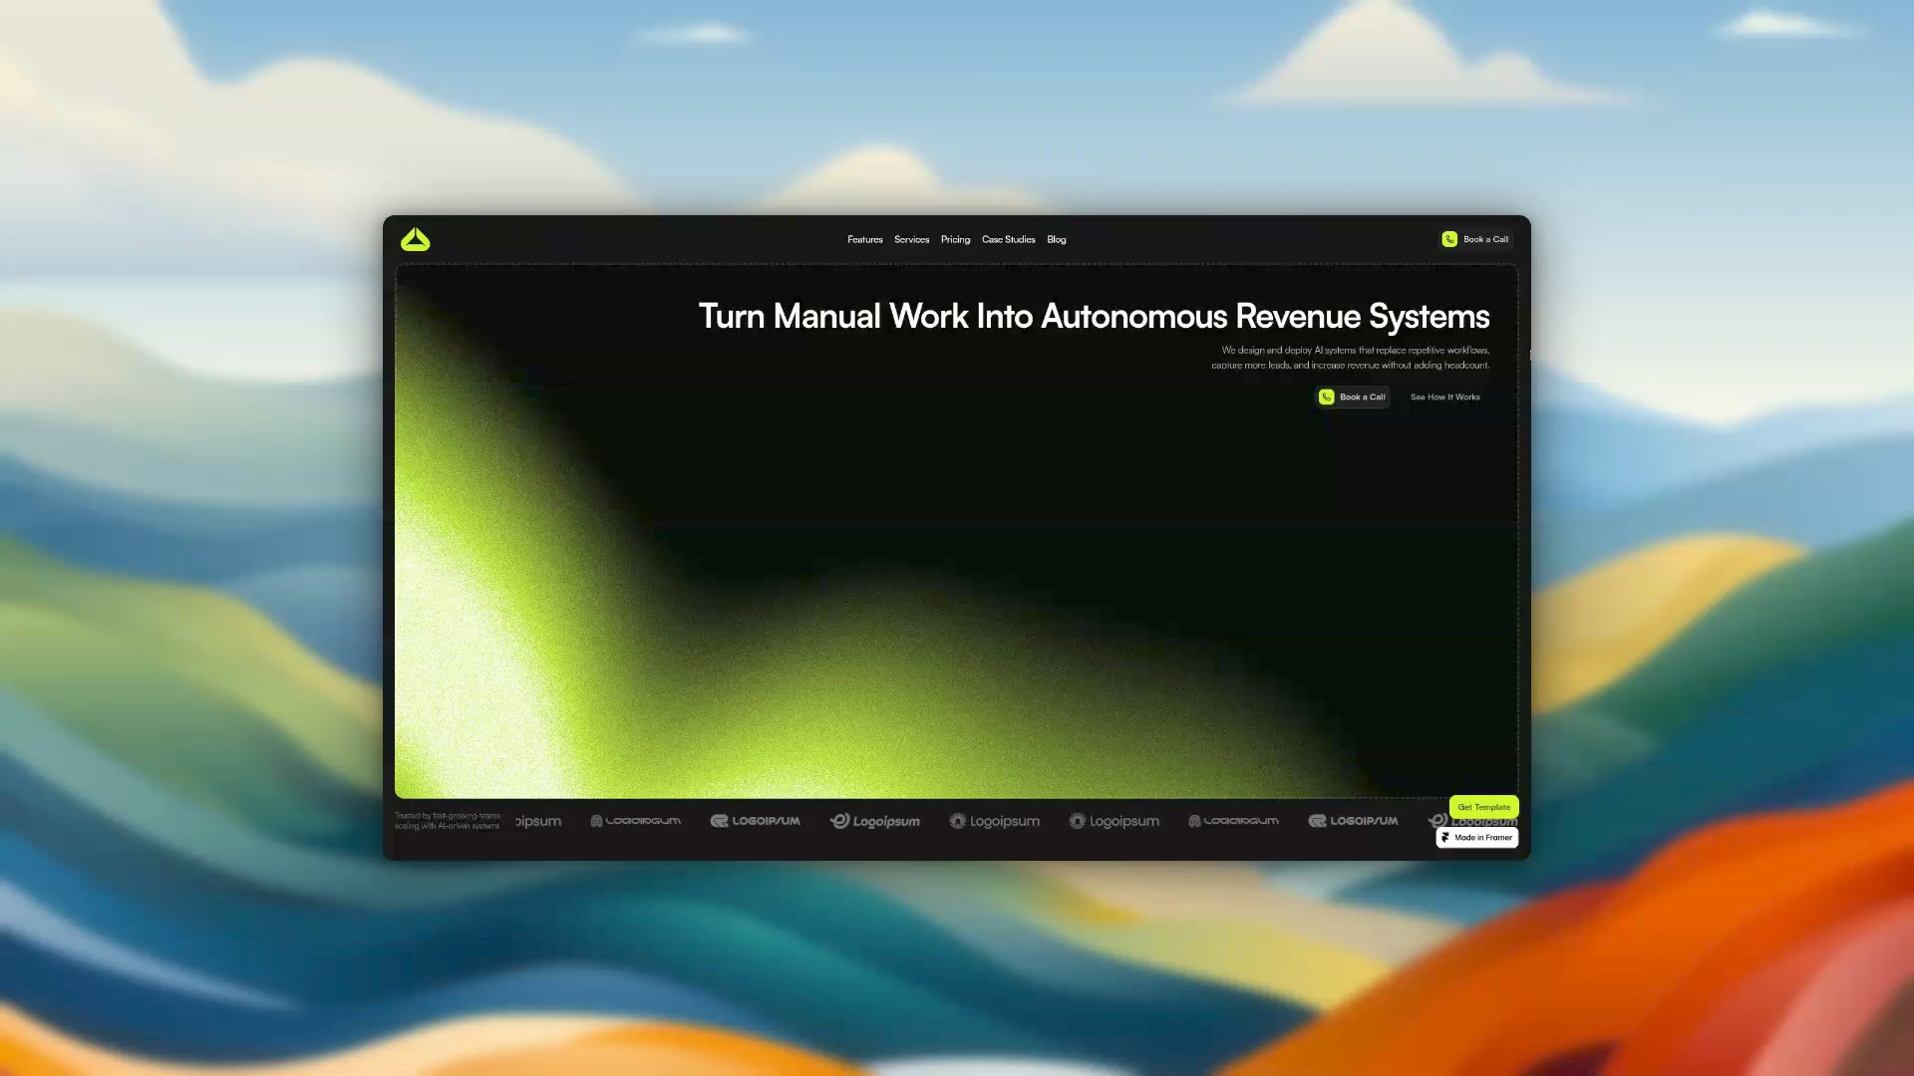Open Case Studies from the navigation
Viewport: 1914px width, 1076px height.
tap(1008, 239)
